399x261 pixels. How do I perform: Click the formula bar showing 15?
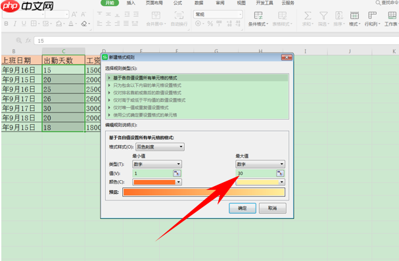[x=216, y=41]
